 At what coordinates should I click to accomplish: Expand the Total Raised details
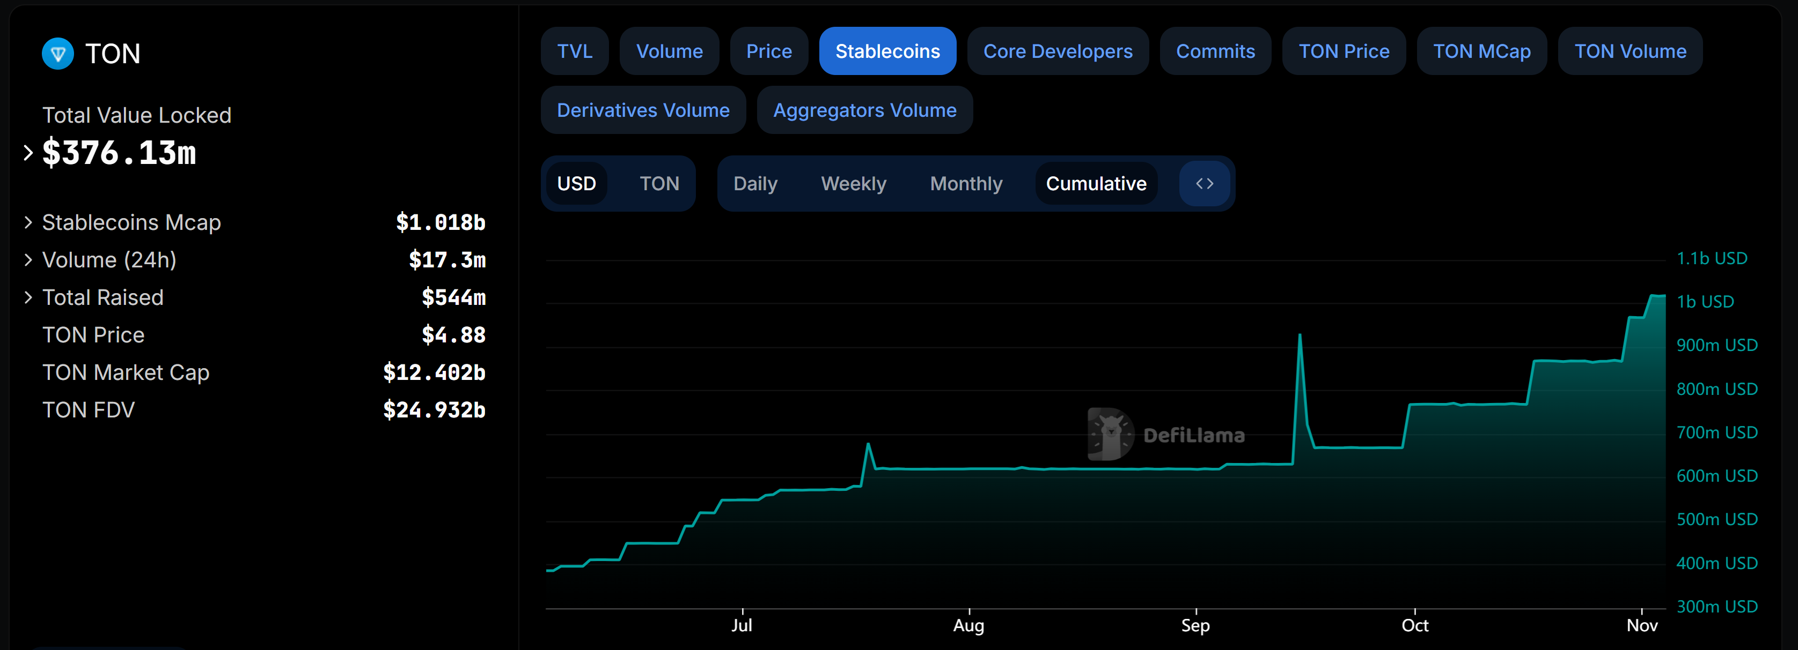28,298
